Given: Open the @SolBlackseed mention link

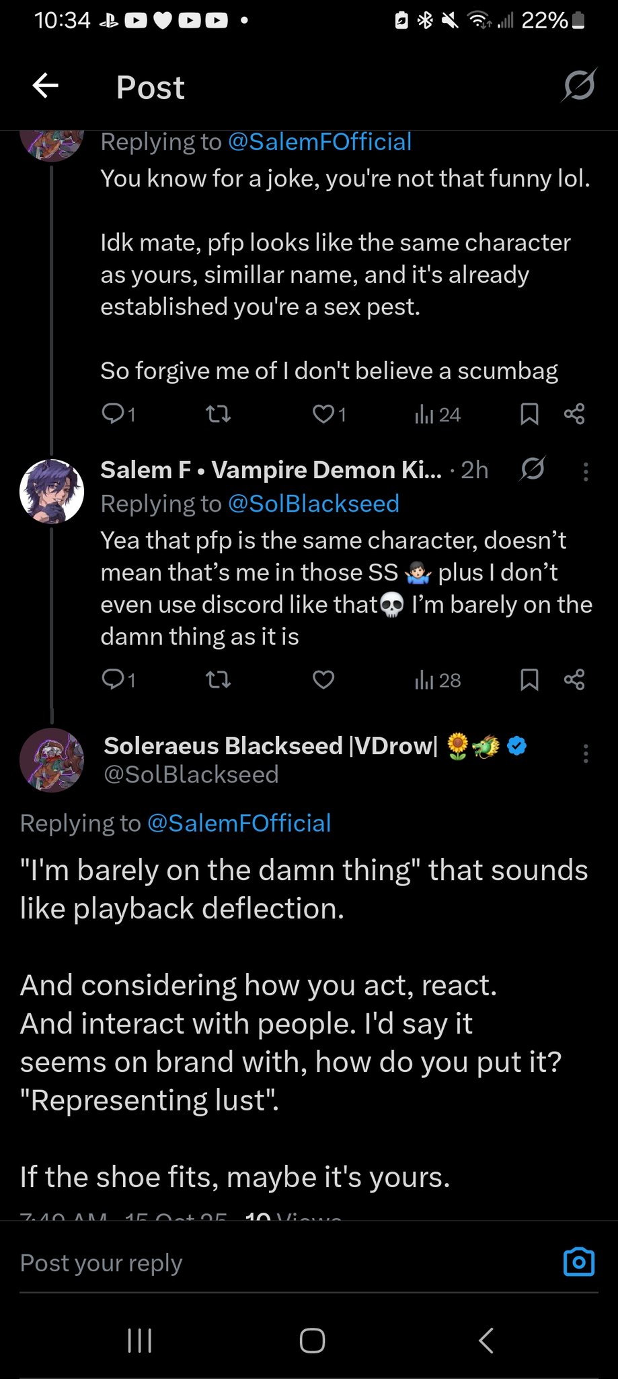Looking at the screenshot, I should coord(313,504).
